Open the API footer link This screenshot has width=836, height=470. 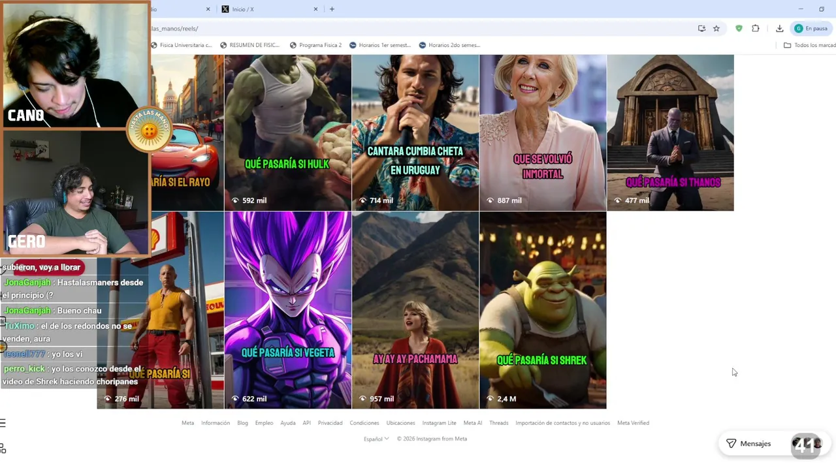point(306,423)
